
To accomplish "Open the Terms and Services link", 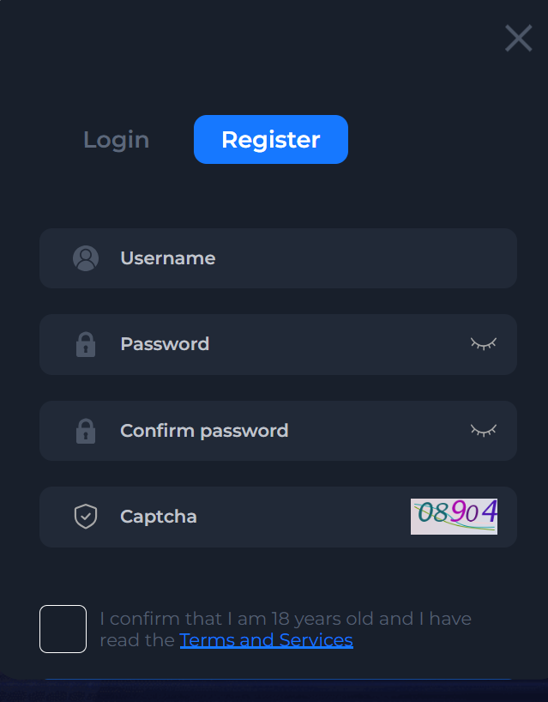I will (x=266, y=640).
